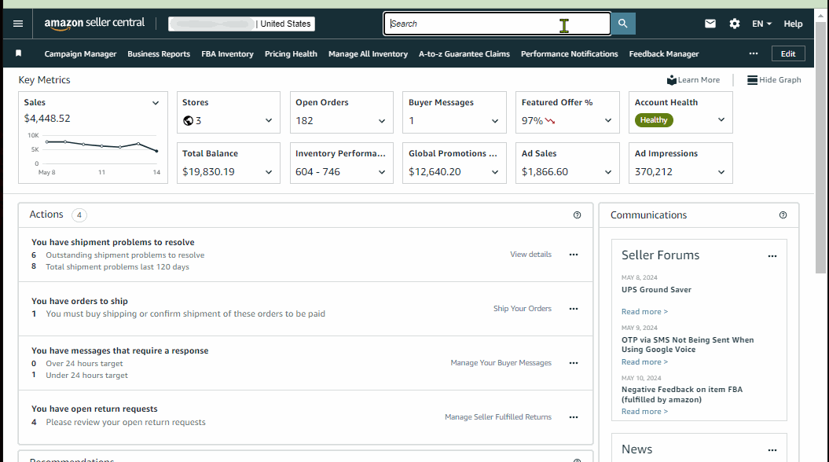
Task: Expand the Sales metric dropdown
Action: click(156, 103)
